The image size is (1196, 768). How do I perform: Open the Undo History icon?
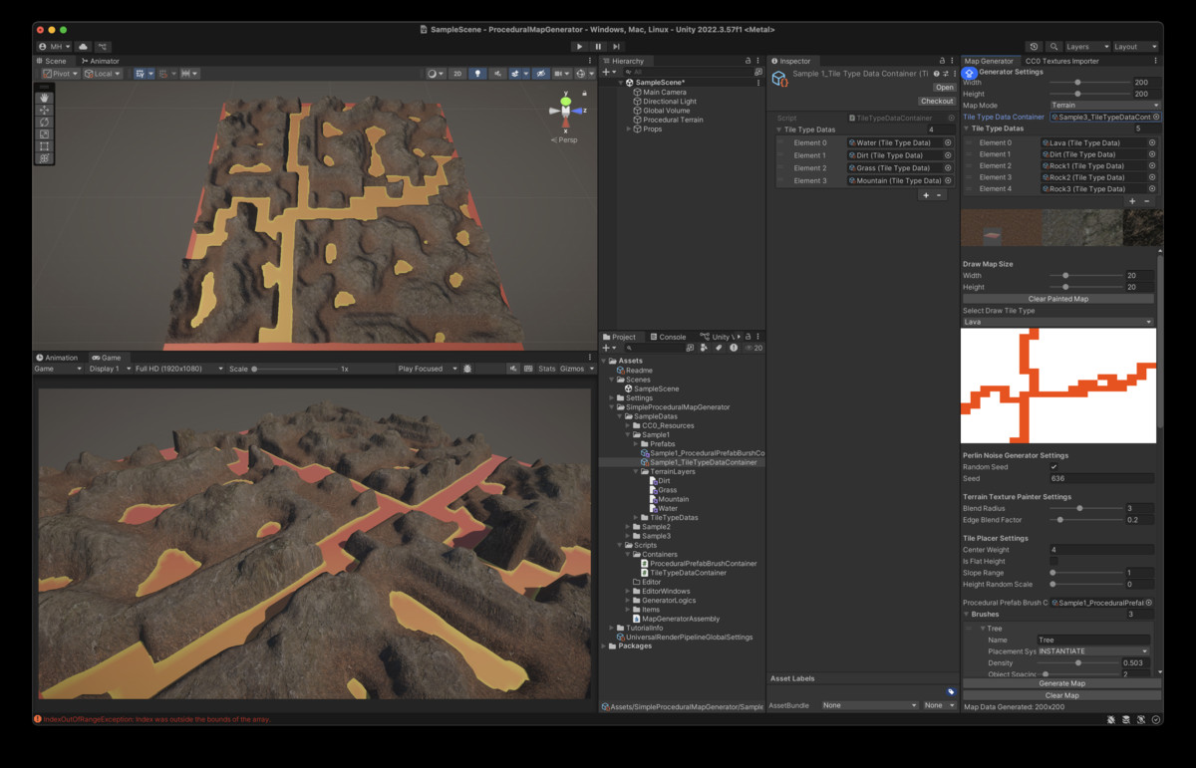coord(1034,47)
